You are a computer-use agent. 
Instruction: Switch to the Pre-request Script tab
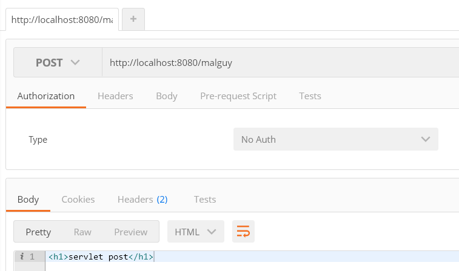click(238, 96)
